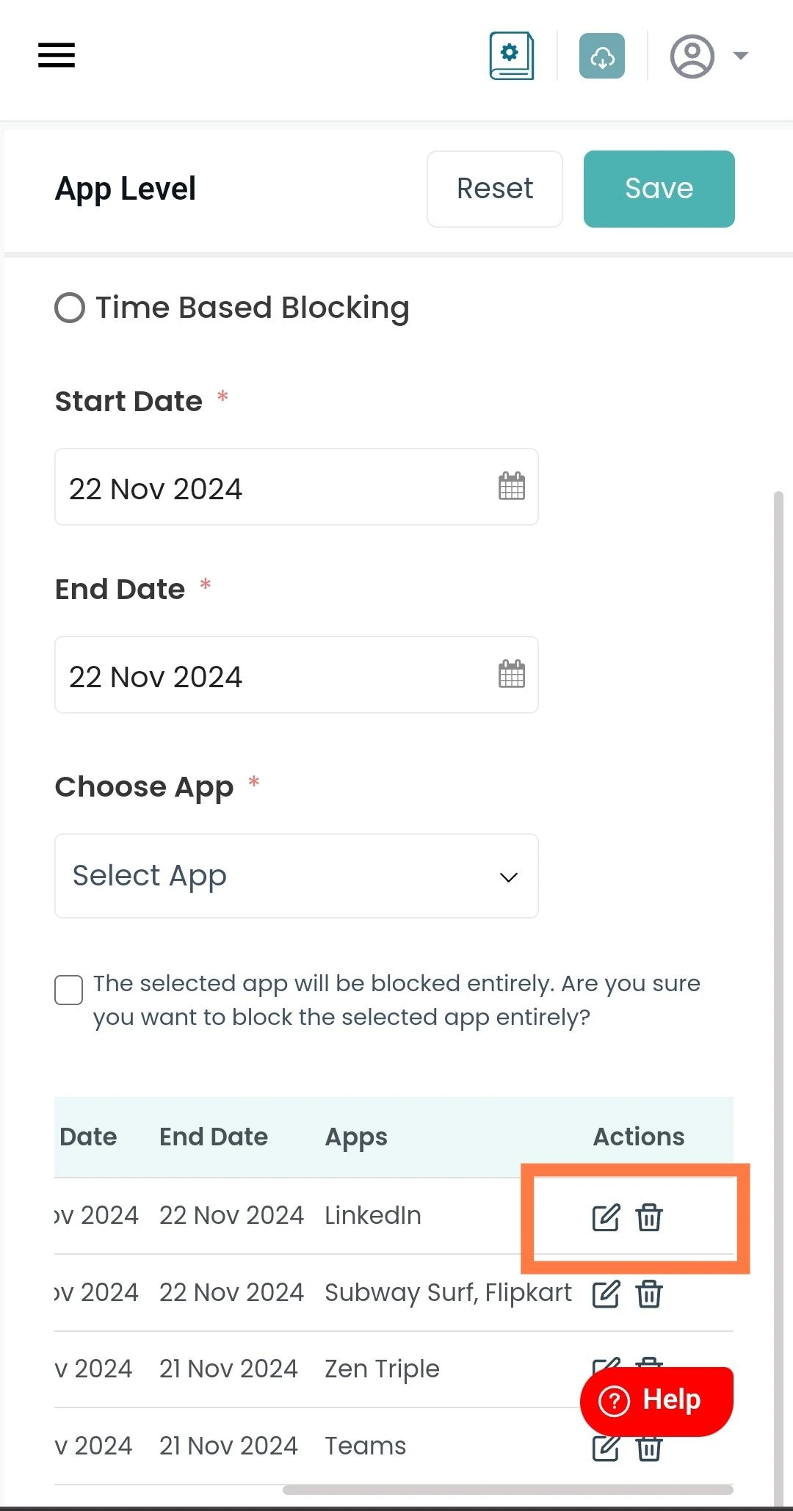Select the Time Based Blocking radio button

[70, 308]
